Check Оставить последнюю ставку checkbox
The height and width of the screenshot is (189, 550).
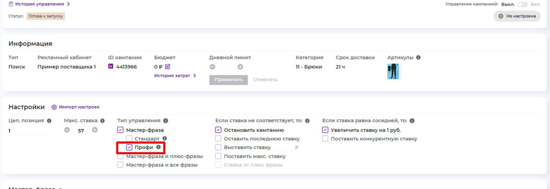pos(218,139)
